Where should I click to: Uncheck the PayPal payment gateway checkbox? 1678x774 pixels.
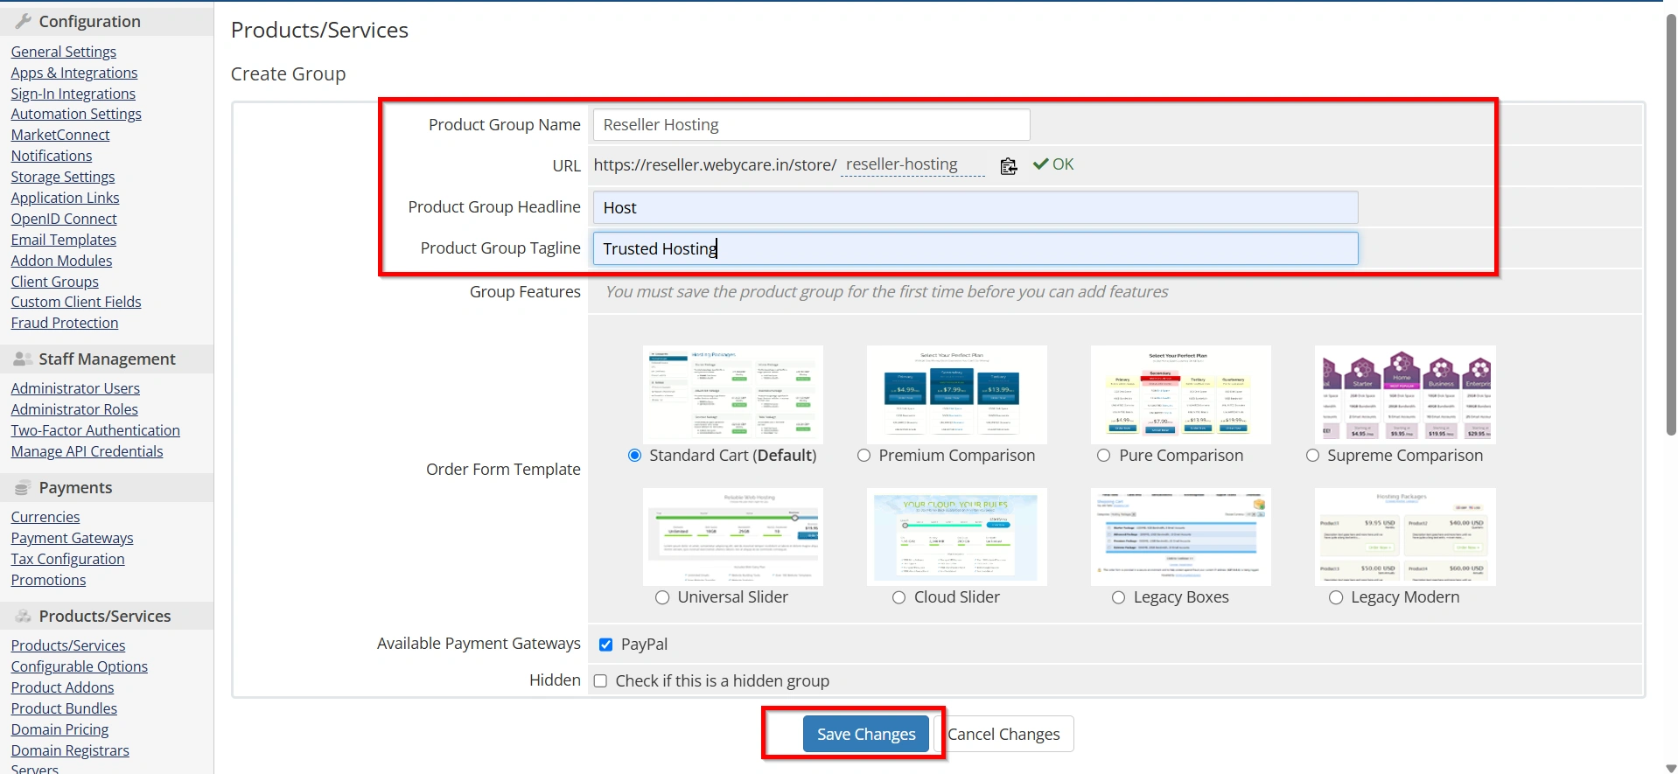pyautogui.click(x=605, y=645)
